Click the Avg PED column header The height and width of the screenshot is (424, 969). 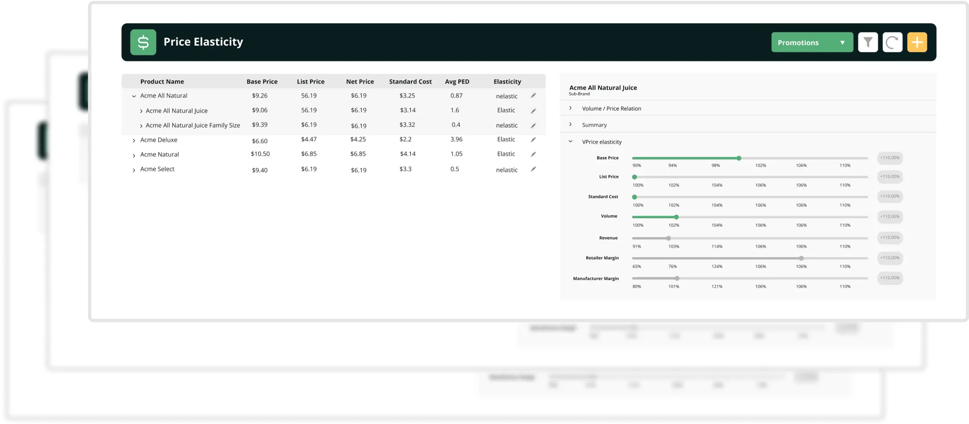[457, 81]
